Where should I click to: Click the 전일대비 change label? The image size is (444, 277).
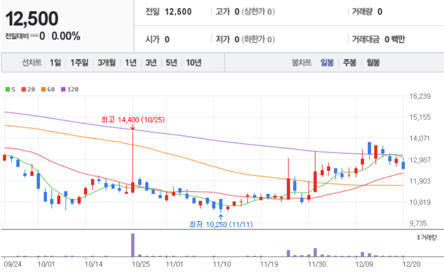click(x=17, y=36)
